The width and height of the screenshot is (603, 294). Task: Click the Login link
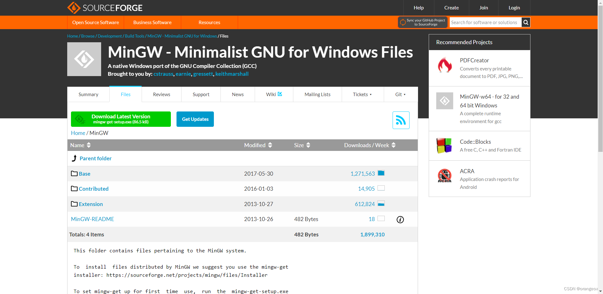click(x=514, y=8)
